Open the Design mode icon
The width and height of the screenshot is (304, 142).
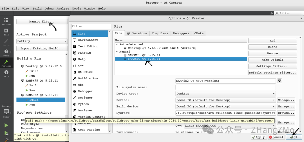[6, 42]
